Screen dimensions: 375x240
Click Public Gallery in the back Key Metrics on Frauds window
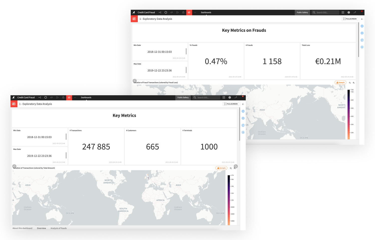coord(302,12)
